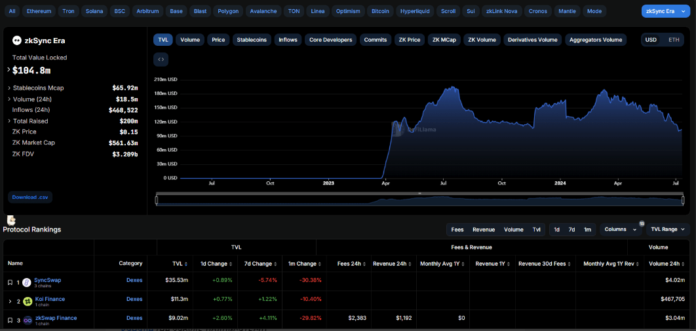
Task: Expand the Koi Finance row
Action: click(x=10, y=302)
